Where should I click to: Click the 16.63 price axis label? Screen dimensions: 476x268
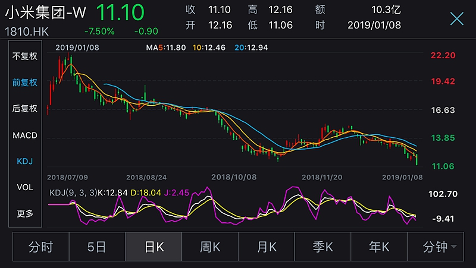coord(443,110)
